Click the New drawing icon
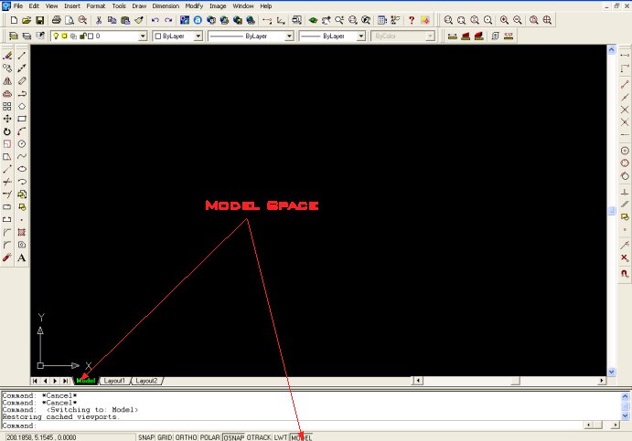Screen dimensions: 632x441 (x=14, y=20)
